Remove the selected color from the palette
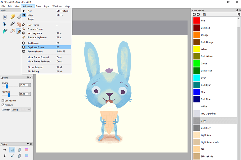This screenshot has width=241, height=160. tap(198, 14)
